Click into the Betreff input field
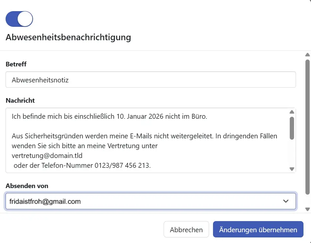Screen dimensions: 311x243 pos(150,79)
